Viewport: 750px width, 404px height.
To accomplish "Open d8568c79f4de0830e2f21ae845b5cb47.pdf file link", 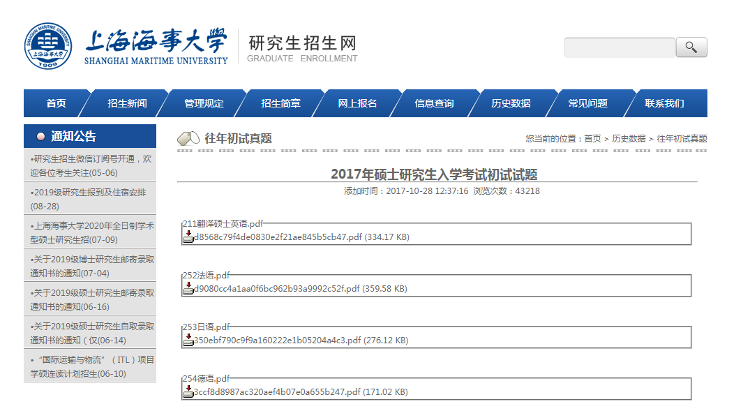I will click(x=278, y=237).
